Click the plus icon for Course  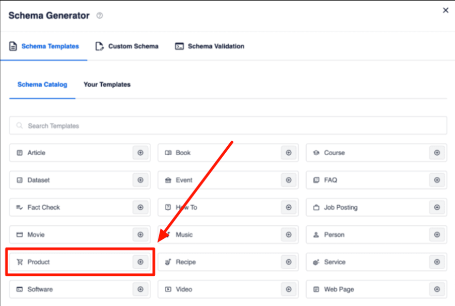437,153
